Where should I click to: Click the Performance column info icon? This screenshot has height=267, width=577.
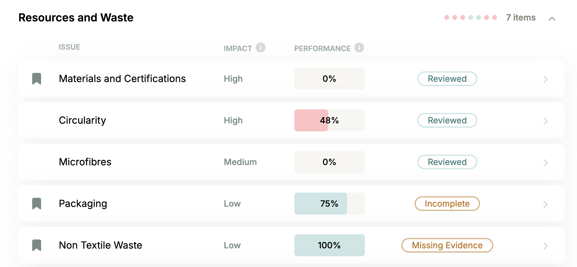tap(359, 47)
